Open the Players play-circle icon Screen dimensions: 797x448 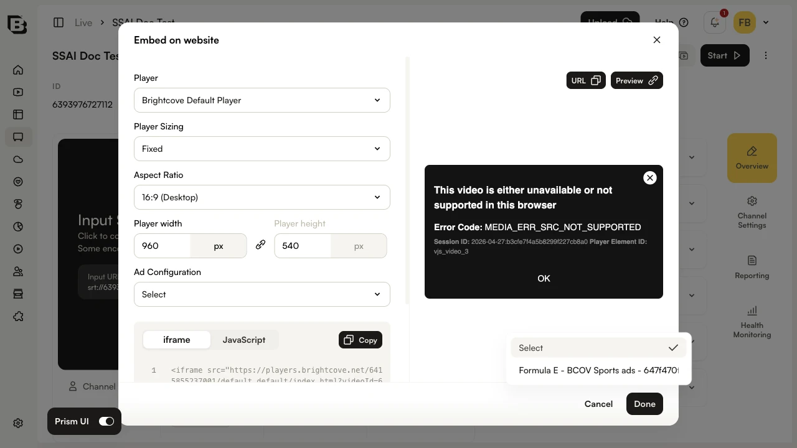[18, 249]
